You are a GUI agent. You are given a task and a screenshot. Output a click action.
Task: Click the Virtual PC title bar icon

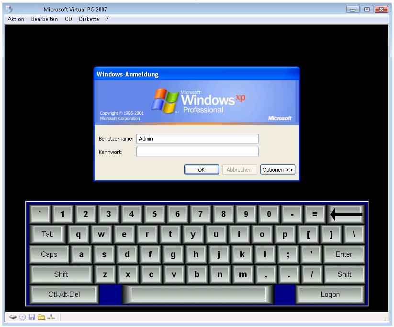[9, 9]
